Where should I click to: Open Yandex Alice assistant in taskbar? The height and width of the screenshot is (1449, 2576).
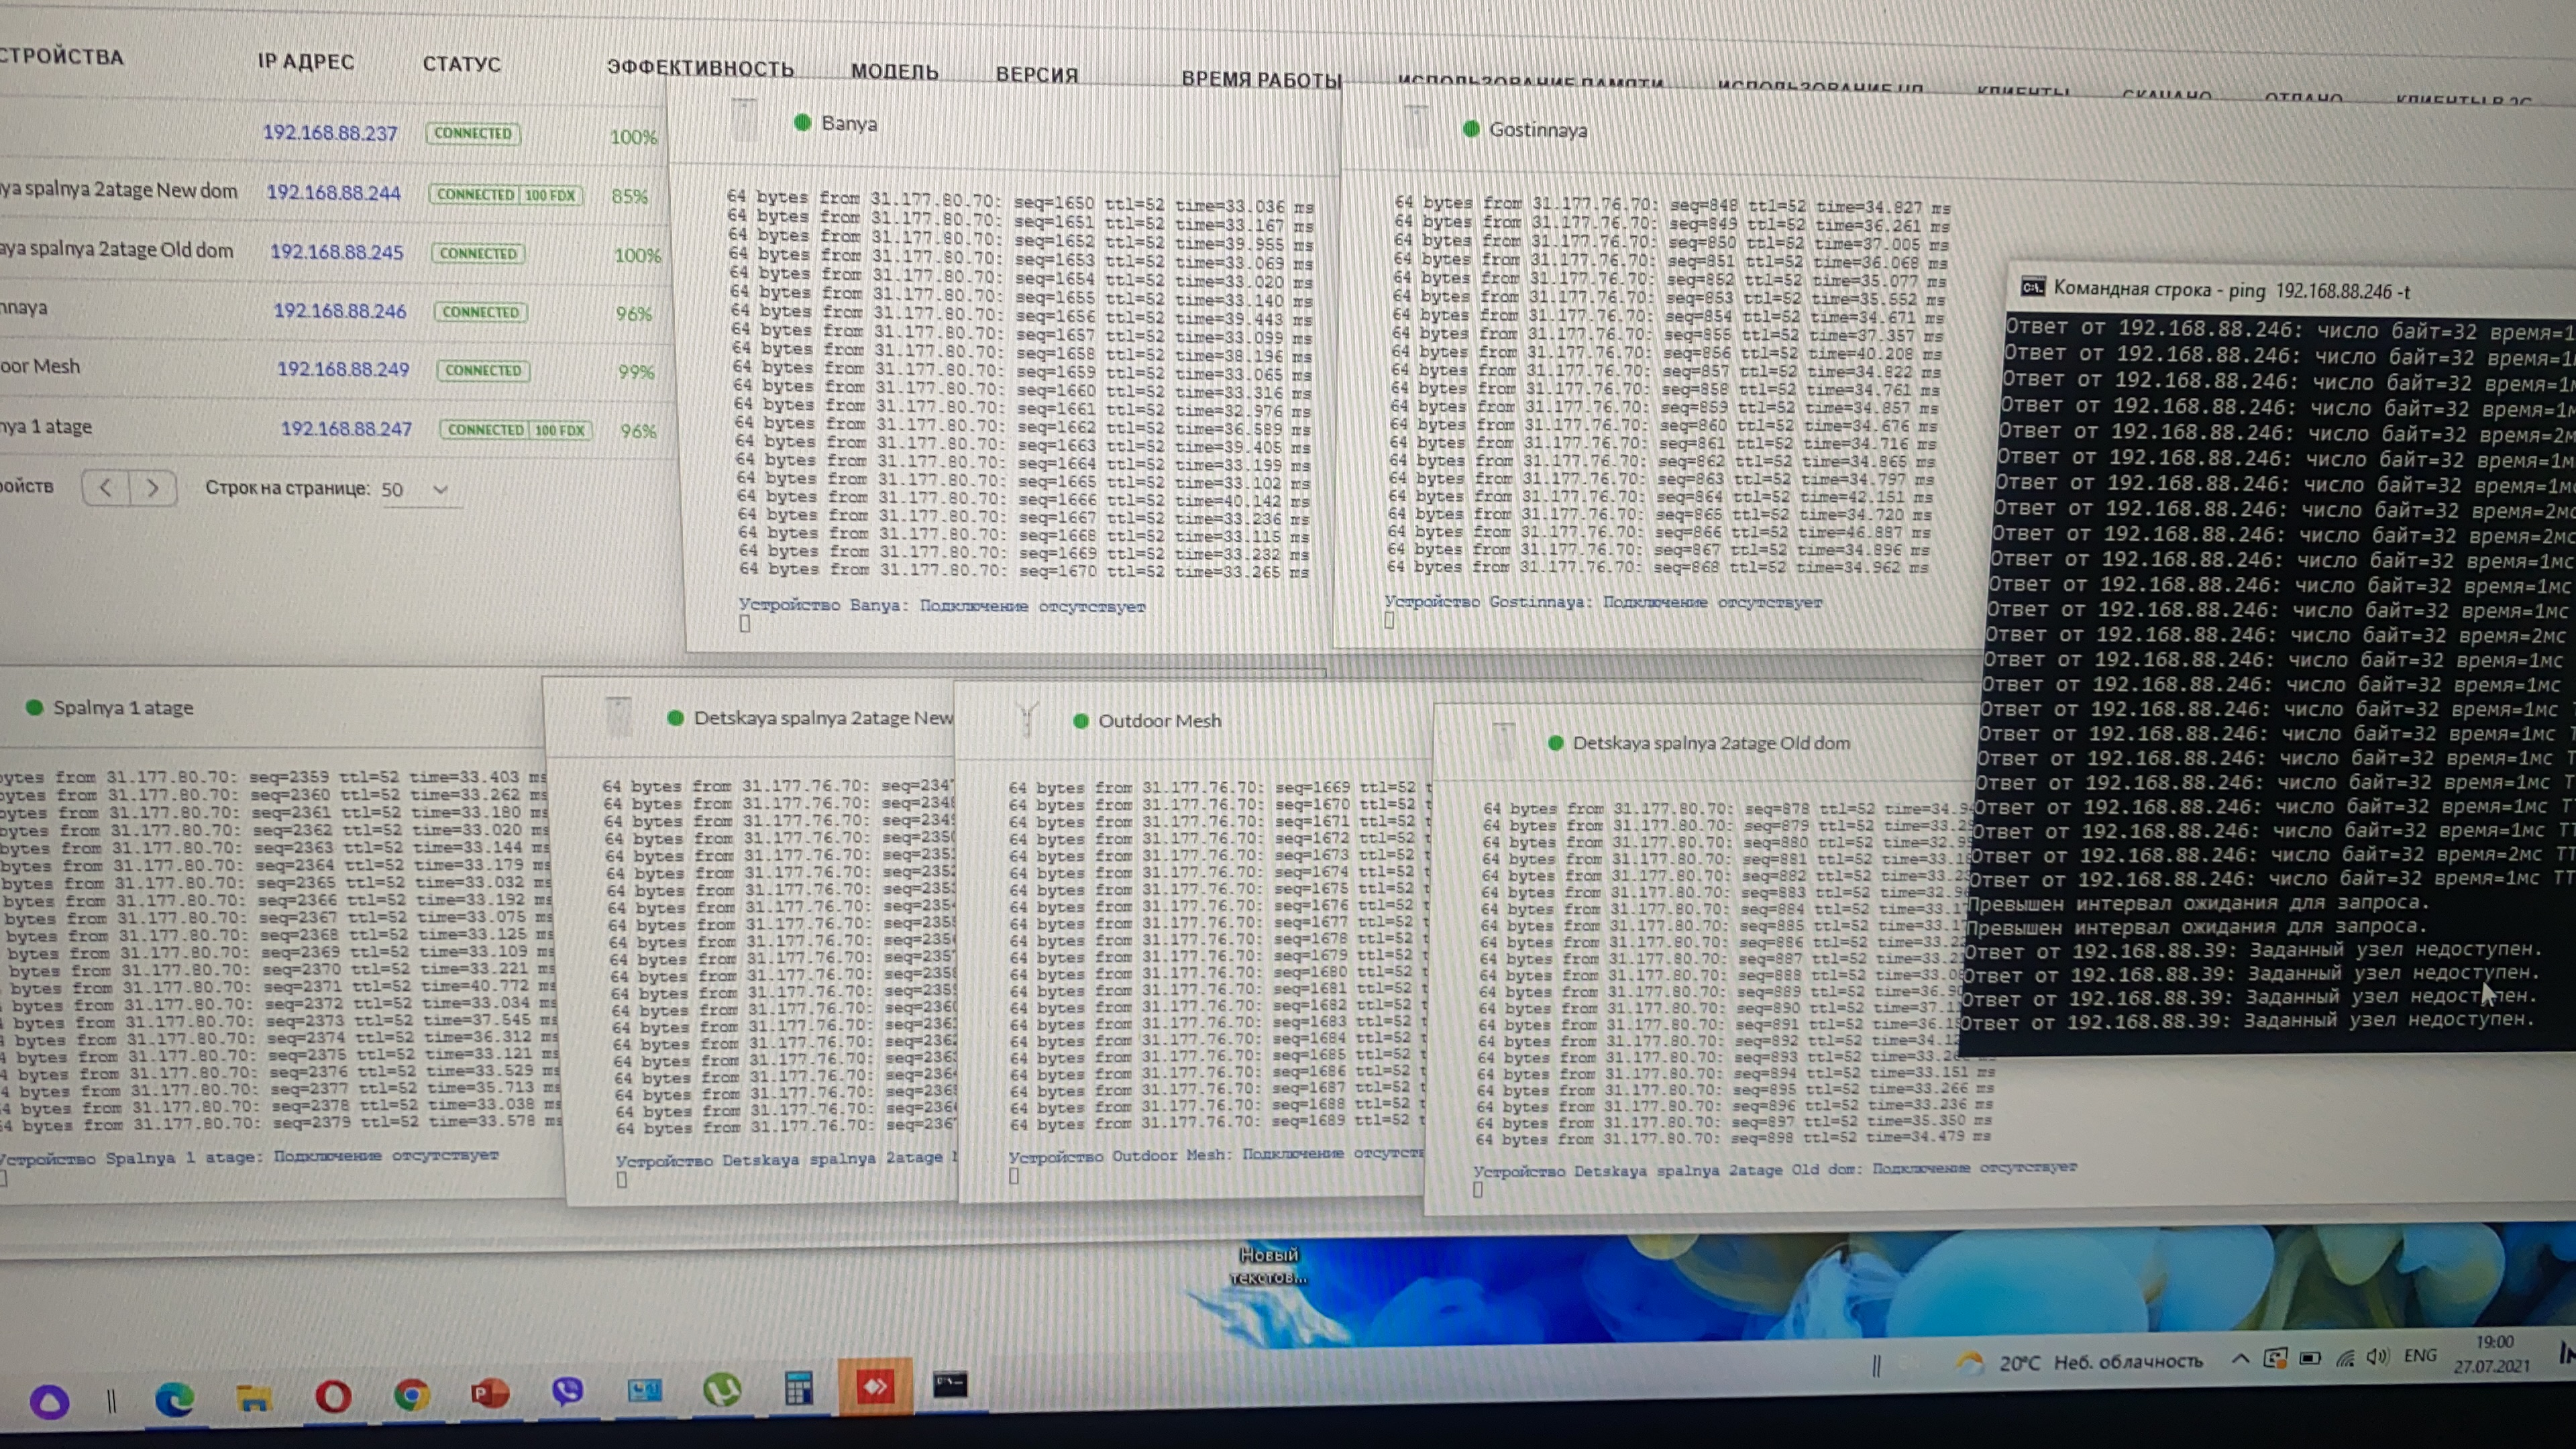(x=49, y=1402)
